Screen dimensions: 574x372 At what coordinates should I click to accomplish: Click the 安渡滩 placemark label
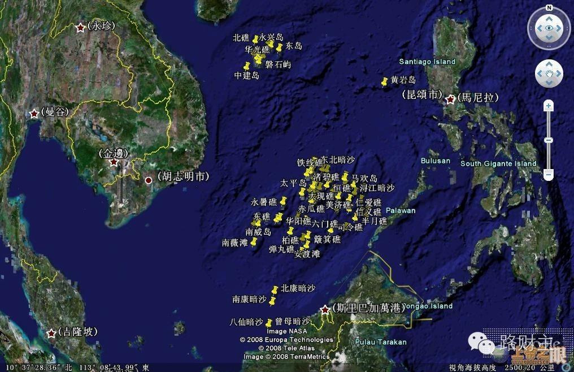click(x=307, y=254)
